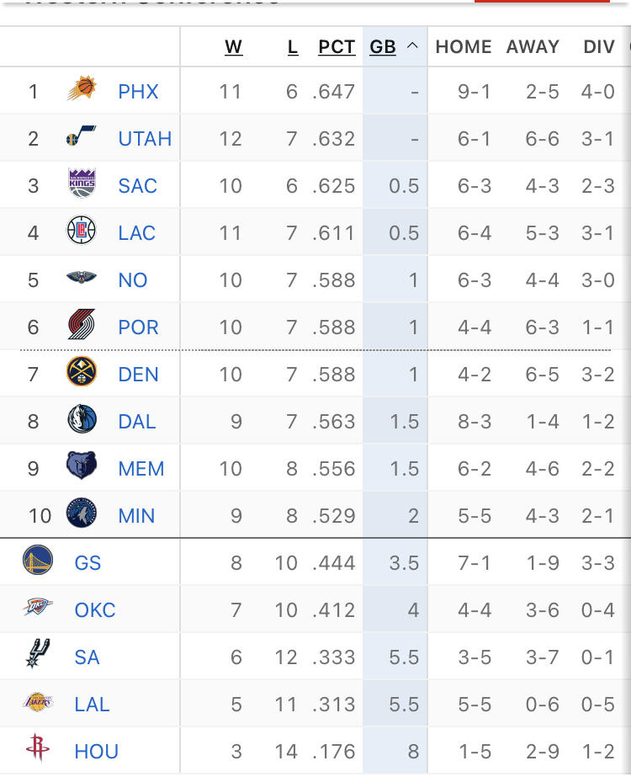The width and height of the screenshot is (631, 782).
Task: Sort standings by PCT column
Action: pos(337,47)
